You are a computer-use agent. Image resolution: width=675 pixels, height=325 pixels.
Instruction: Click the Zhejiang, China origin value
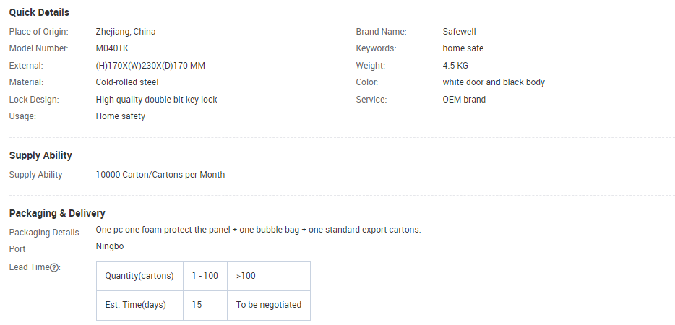(126, 32)
